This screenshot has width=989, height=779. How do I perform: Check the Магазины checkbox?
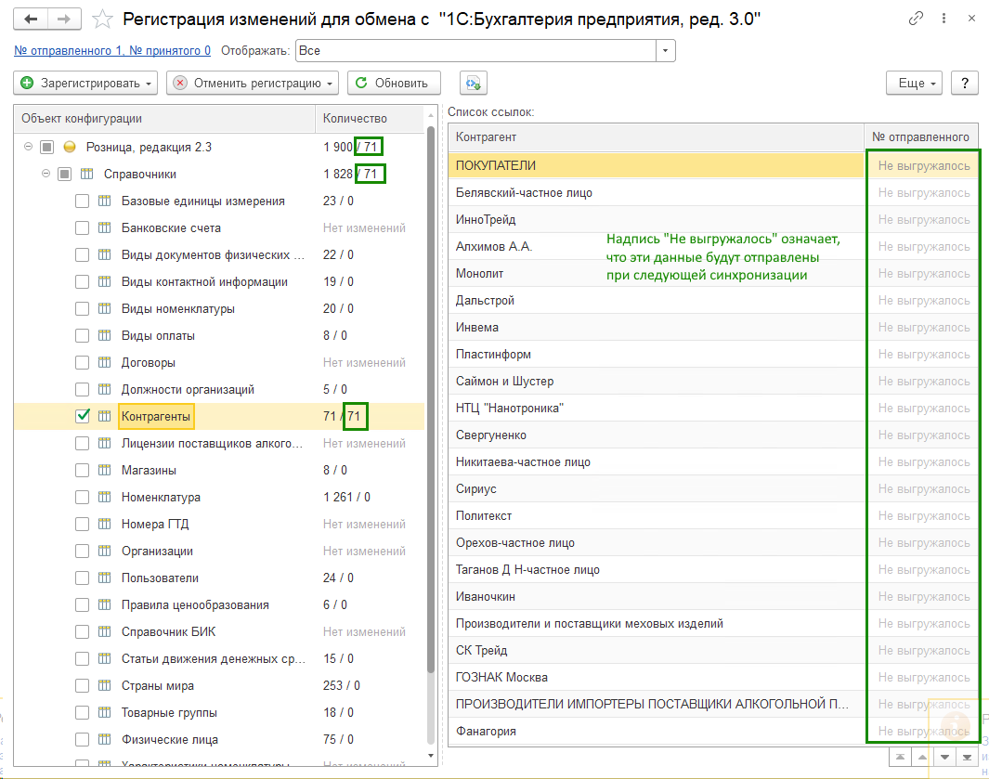(x=82, y=470)
